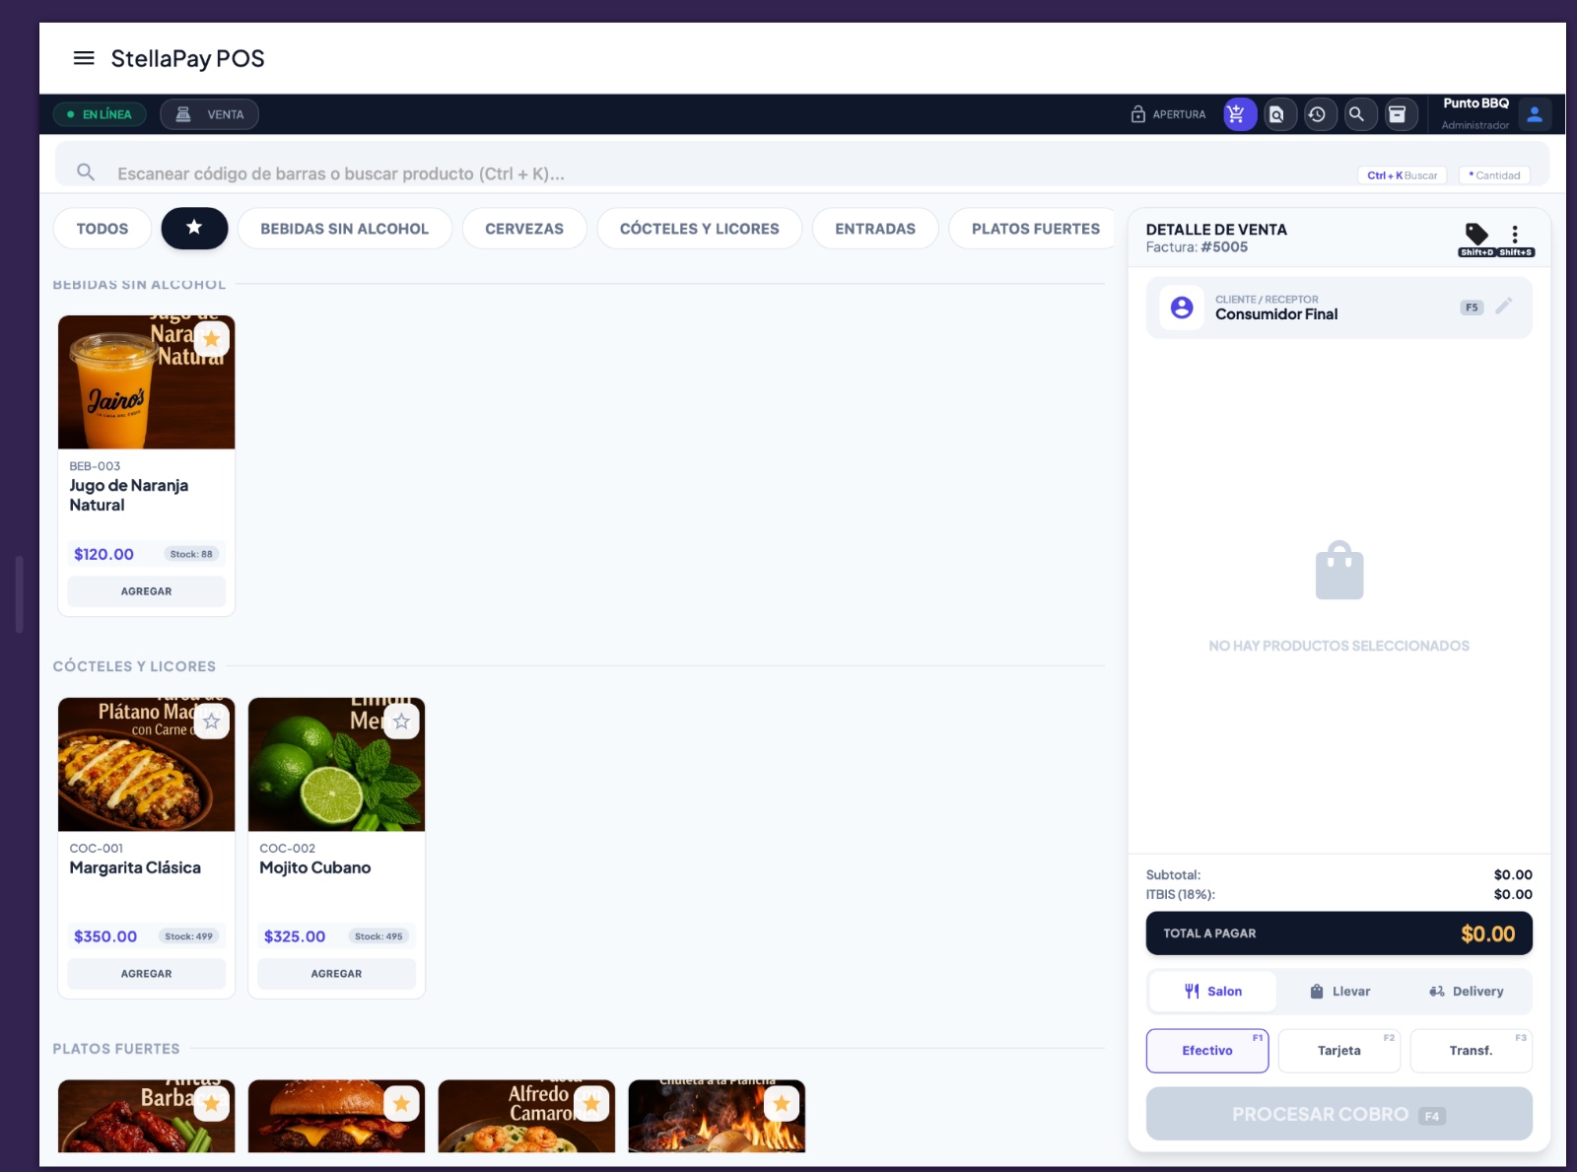Filter by CERVEZAS category
Screen dimensions: 1577x1172
click(524, 229)
